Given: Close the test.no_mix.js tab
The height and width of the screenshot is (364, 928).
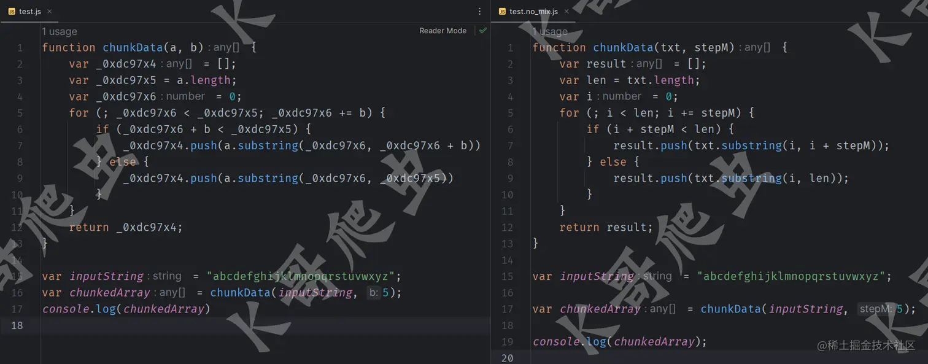Looking at the screenshot, I should [x=566, y=11].
